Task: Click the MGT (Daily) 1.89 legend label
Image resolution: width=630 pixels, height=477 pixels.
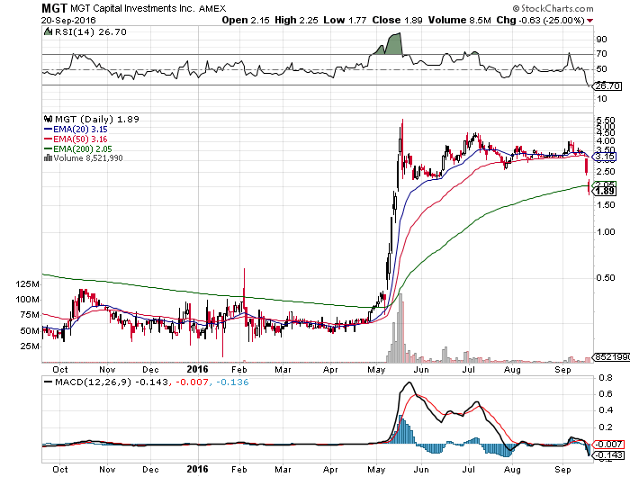Action: [97, 120]
